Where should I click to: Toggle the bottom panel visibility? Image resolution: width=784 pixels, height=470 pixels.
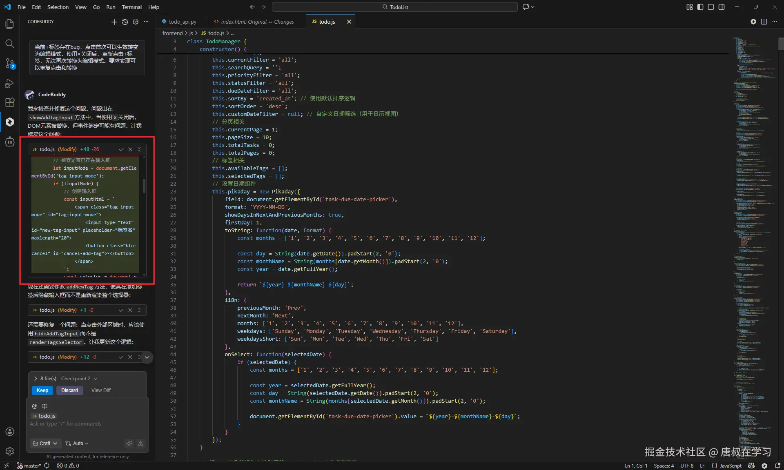click(x=711, y=7)
